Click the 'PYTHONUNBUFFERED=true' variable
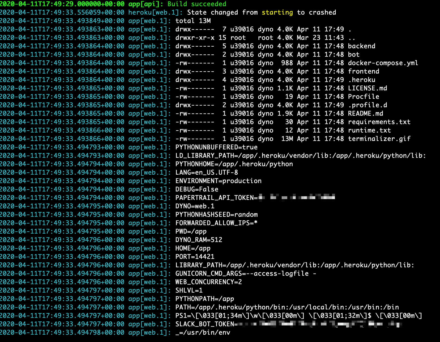 216,147
